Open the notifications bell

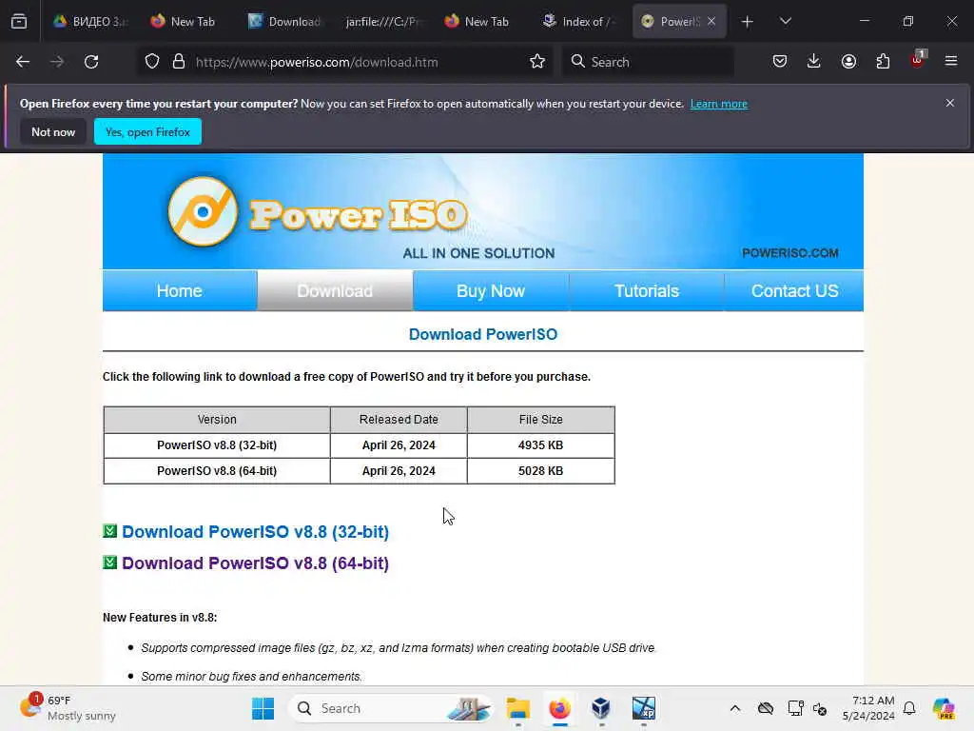coord(909,708)
